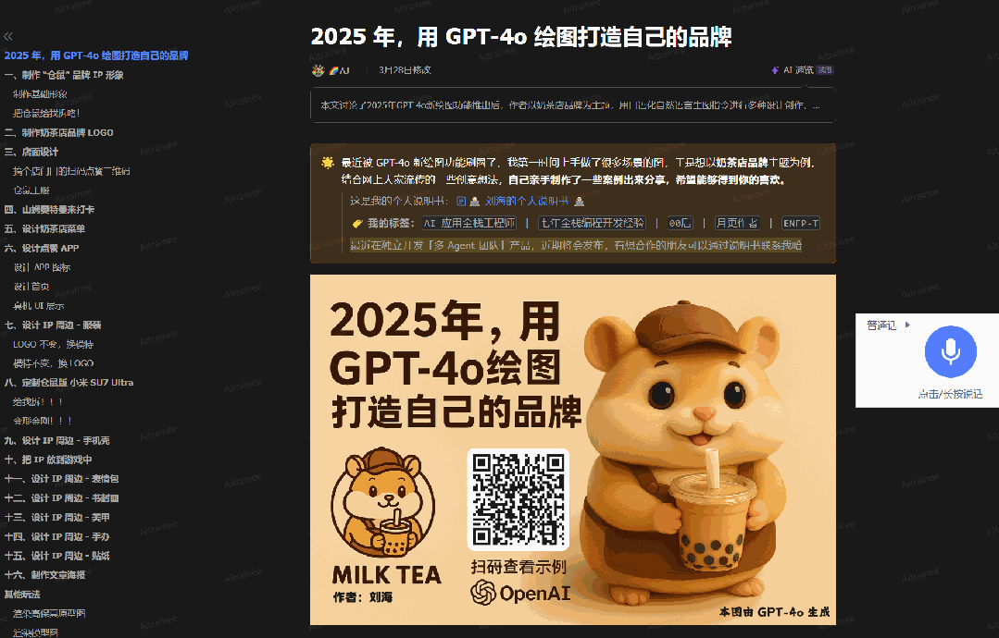Click the AI 速览 button
999x638 pixels.
802,70
